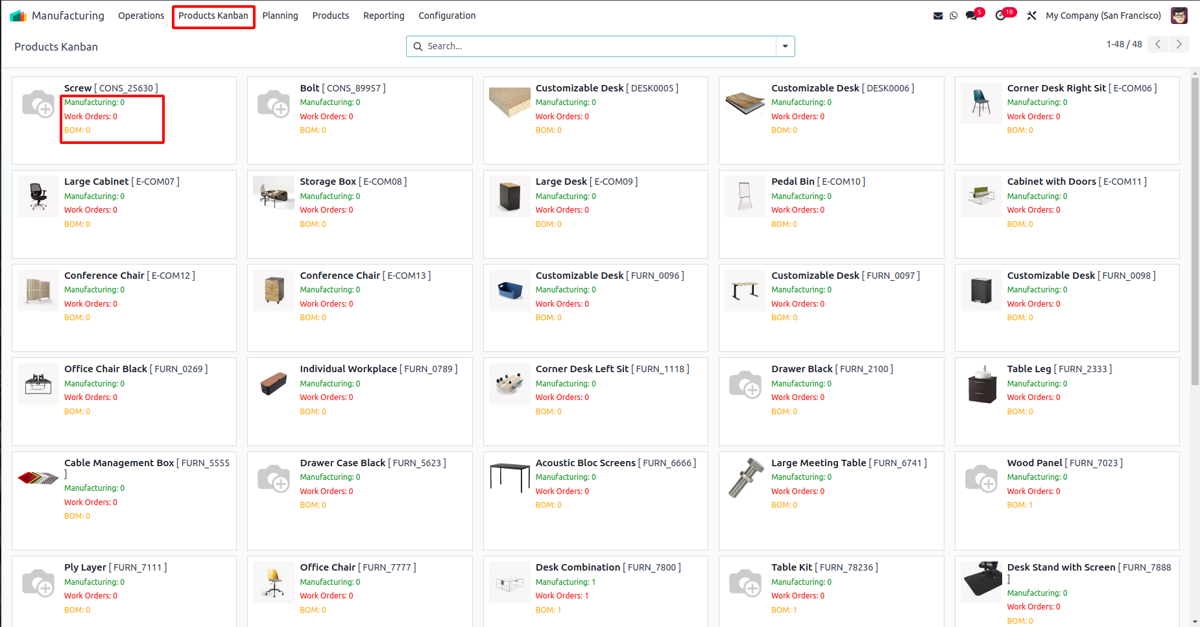1200x627 pixels.
Task: Open Cable Management Box thumbnail
Action: [38, 478]
